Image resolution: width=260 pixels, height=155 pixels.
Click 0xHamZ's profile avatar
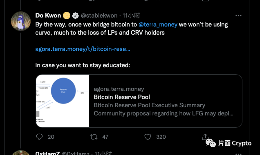21,153
